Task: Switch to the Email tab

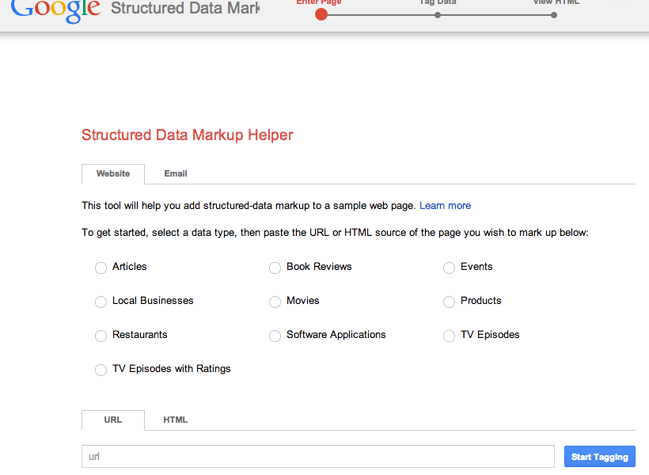Action: coord(176,173)
